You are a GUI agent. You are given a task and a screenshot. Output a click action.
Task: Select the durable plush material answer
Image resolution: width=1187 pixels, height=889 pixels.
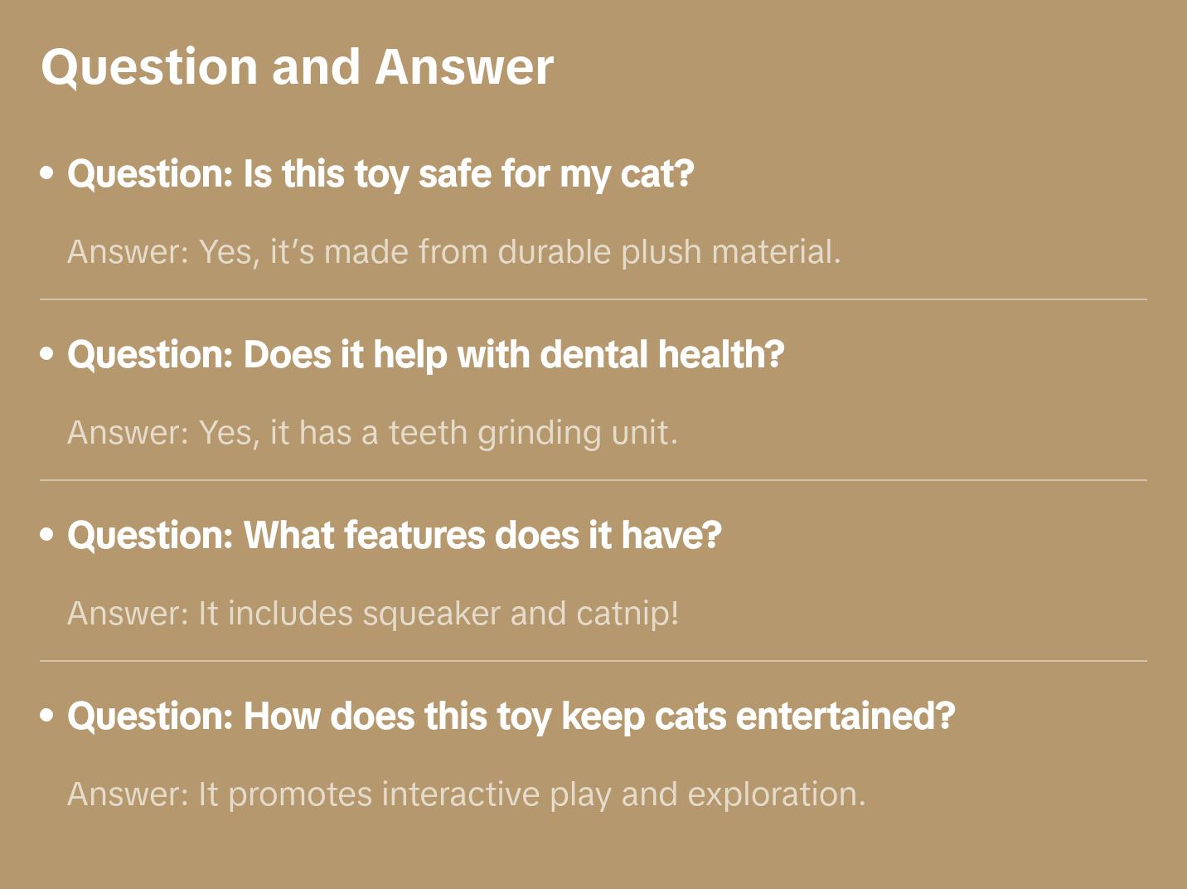click(453, 252)
